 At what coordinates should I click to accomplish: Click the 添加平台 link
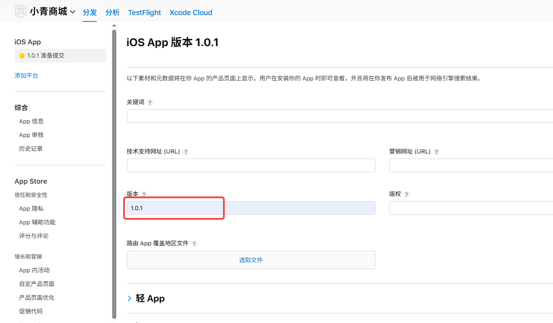point(26,75)
